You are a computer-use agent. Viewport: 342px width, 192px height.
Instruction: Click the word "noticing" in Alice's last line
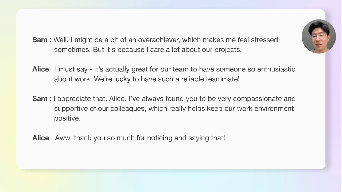pos(160,138)
